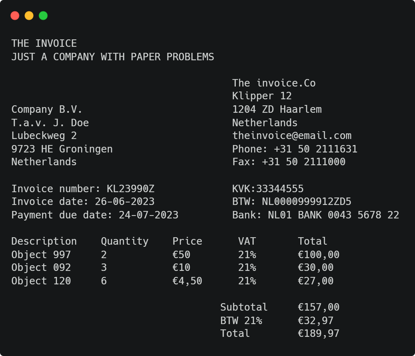
Task: Click the final Total amount €189,97
Action: [318, 333]
